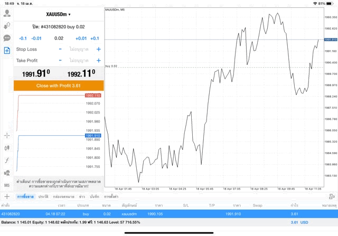Image resolution: width=338 pixels, height=236 pixels.
Task: Click the 18:49 clock in status bar
Action: pyautogui.click(x=10, y=4)
